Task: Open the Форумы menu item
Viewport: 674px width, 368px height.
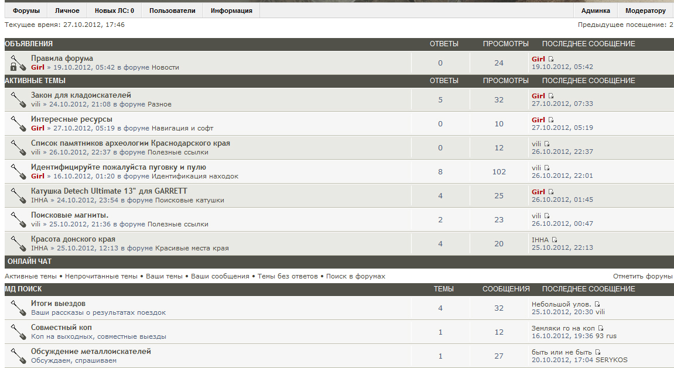Action: [x=26, y=11]
